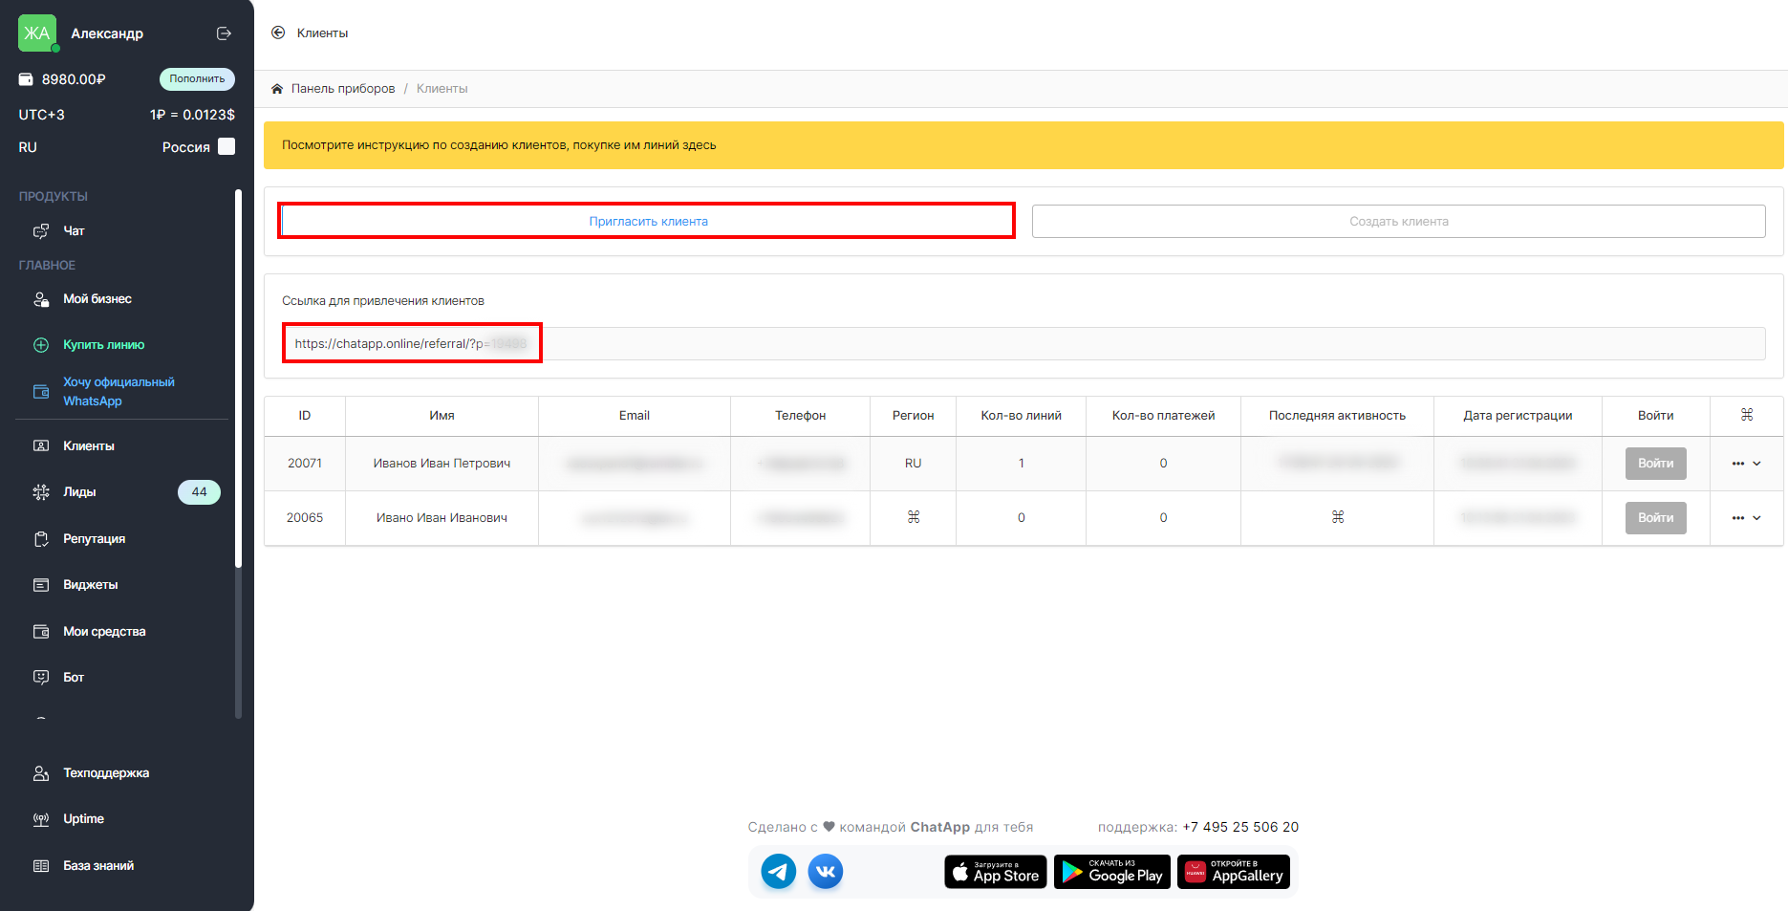Click the referral link input field
The width and height of the screenshot is (1788, 911).
1023,344
